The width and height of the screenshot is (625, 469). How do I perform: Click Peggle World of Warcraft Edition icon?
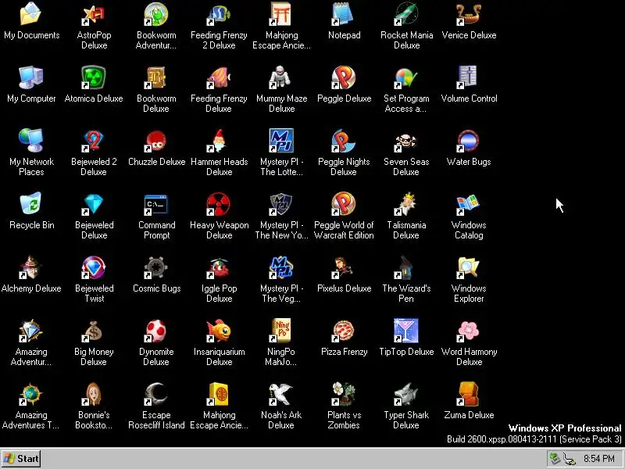[x=344, y=203]
